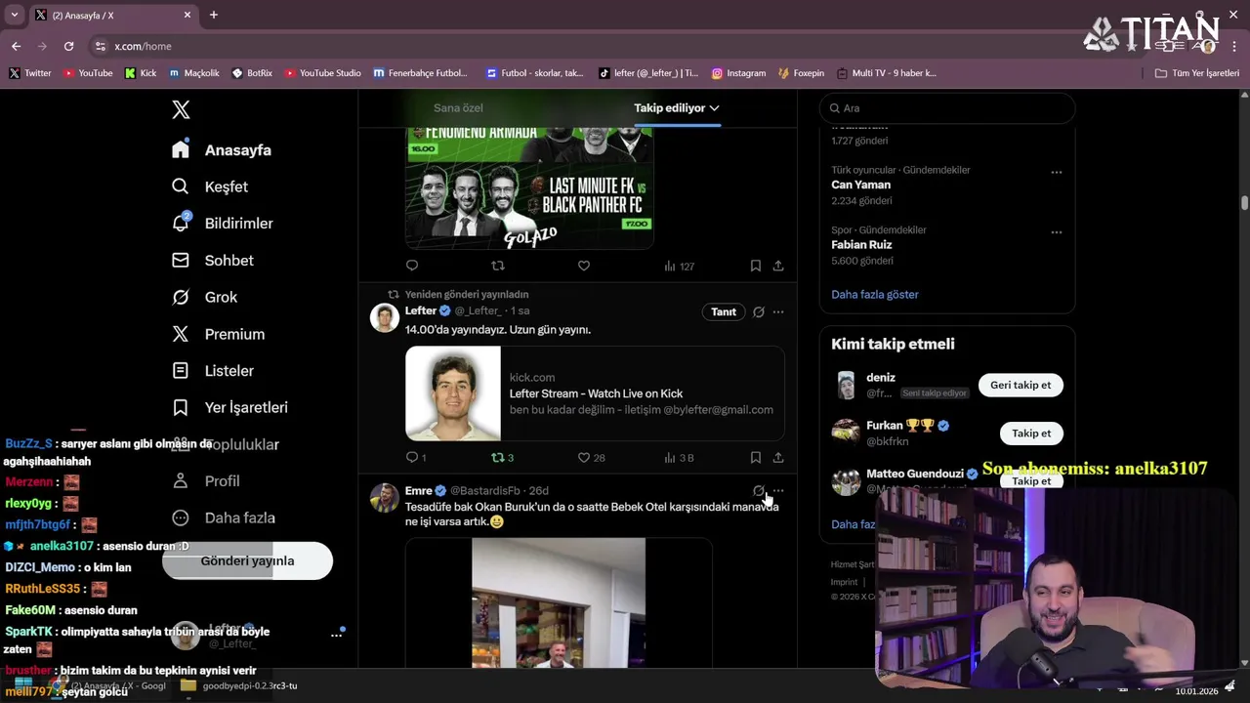
Task: Open more options on Emre's post
Action: (778, 490)
